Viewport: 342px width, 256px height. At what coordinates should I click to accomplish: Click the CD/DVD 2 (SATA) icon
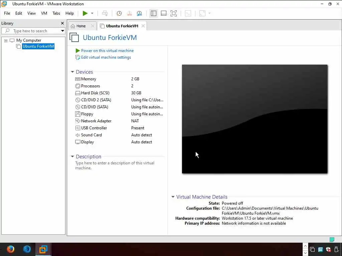[77, 100]
